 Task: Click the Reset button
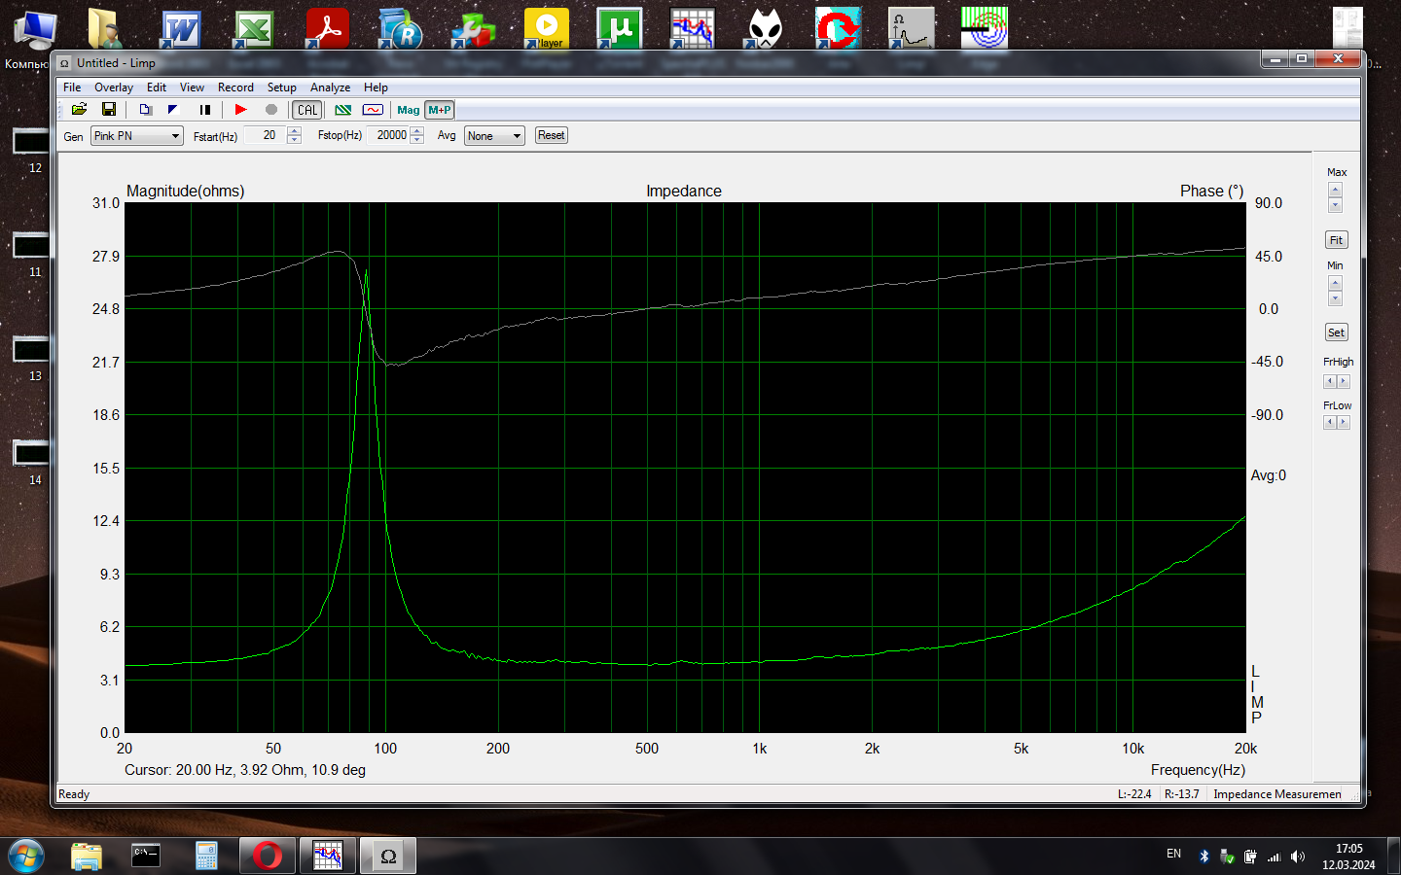[x=552, y=135]
